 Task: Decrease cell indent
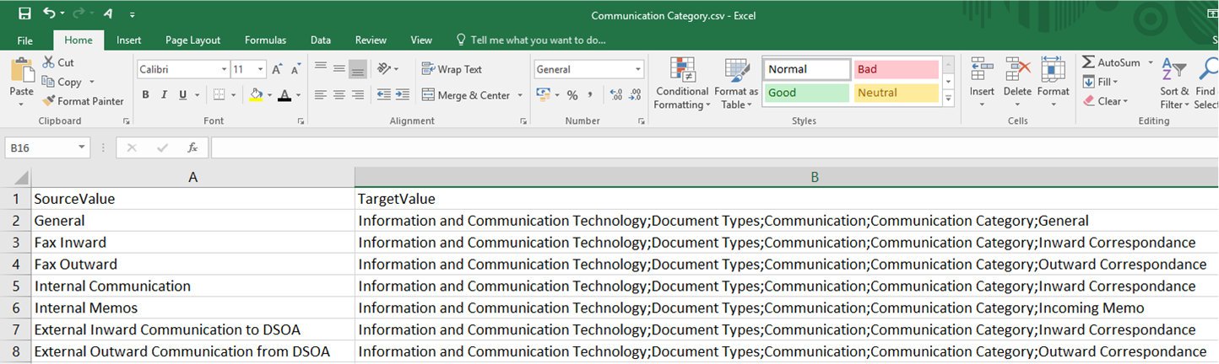coord(384,94)
